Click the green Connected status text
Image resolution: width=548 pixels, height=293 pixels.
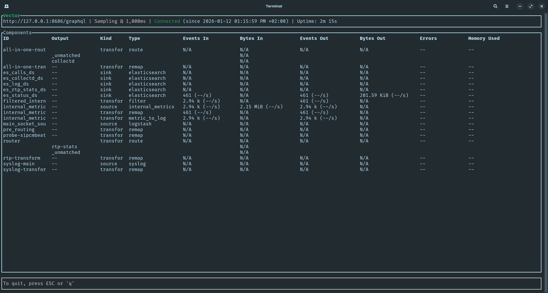coord(167,21)
